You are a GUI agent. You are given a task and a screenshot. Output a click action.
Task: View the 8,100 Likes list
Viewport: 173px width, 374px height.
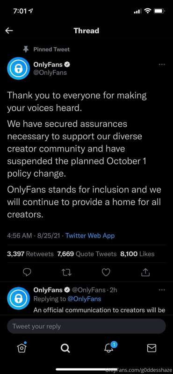[137, 254]
